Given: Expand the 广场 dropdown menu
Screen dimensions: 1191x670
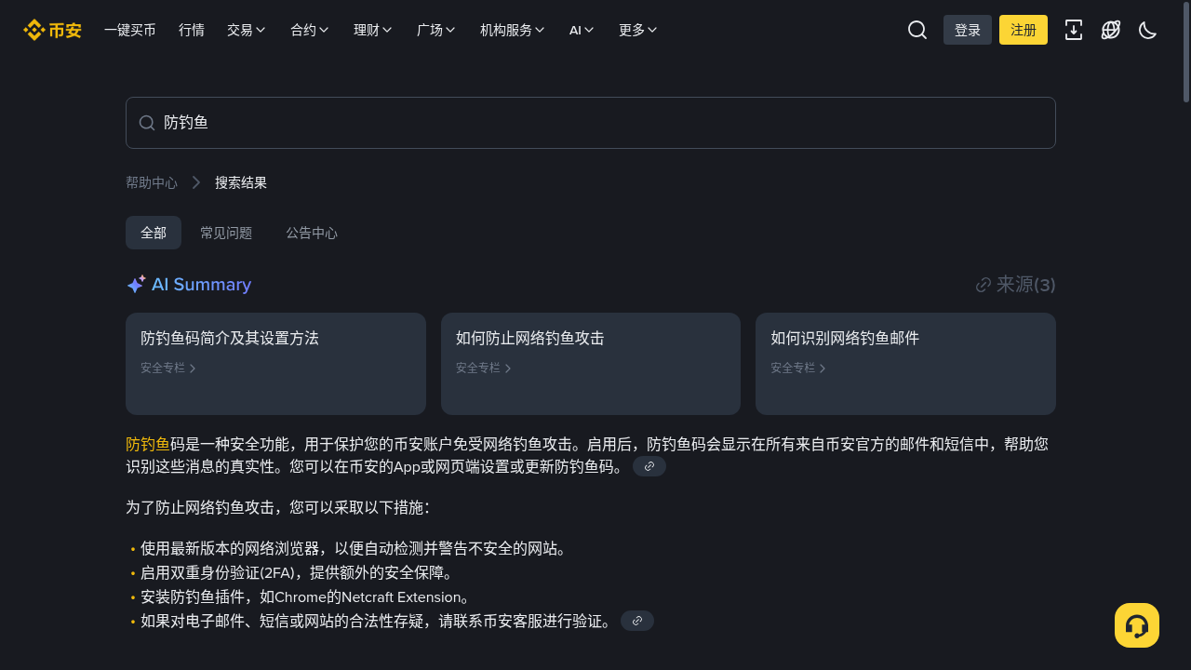Looking at the screenshot, I should click(436, 30).
